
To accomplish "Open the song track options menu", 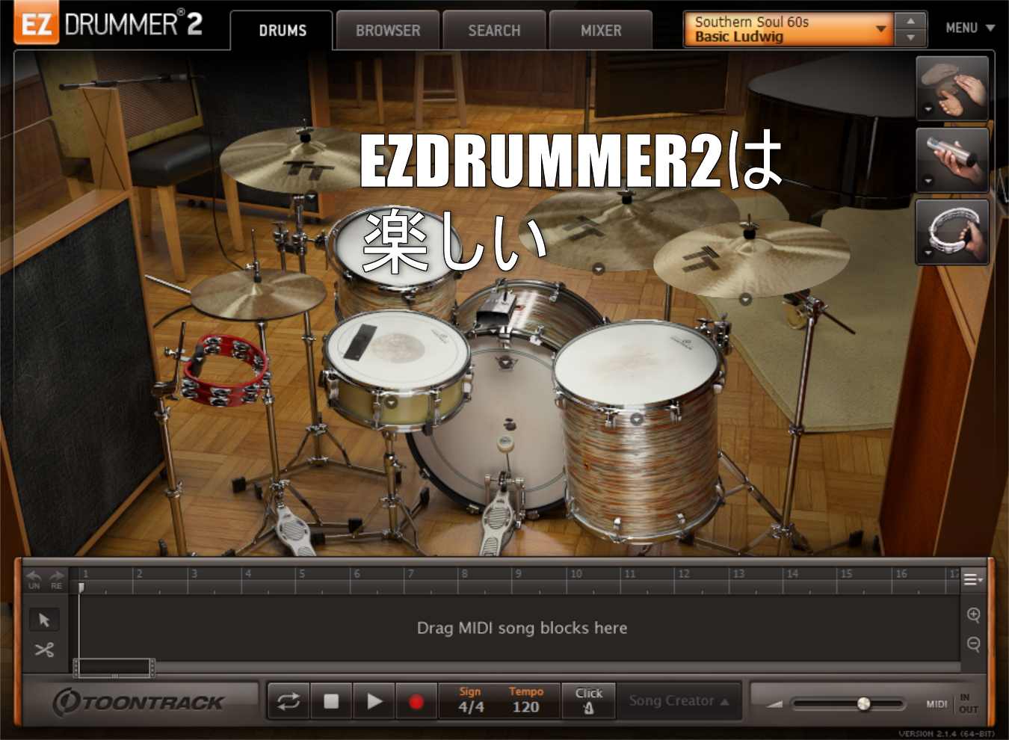I will (x=972, y=579).
